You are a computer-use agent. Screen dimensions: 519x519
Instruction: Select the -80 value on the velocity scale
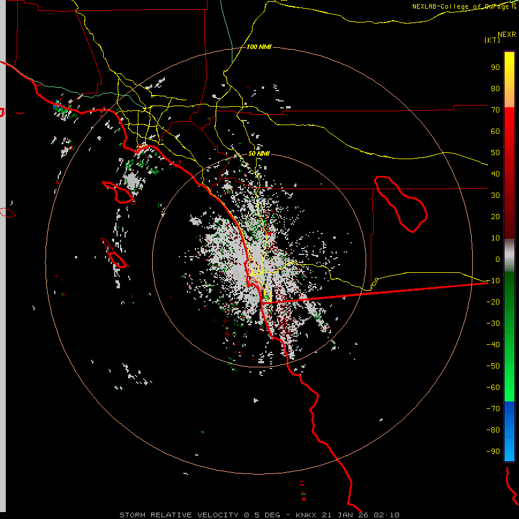click(493, 430)
